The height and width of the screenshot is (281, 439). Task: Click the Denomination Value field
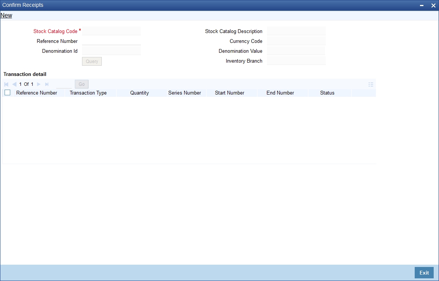pyautogui.click(x=296, y=51)
